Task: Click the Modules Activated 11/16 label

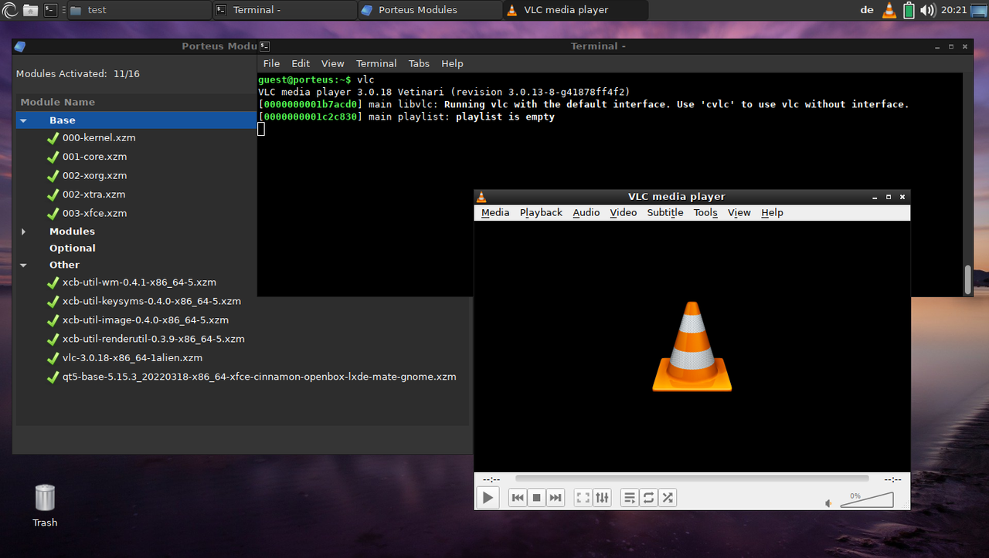Action: 78,74
